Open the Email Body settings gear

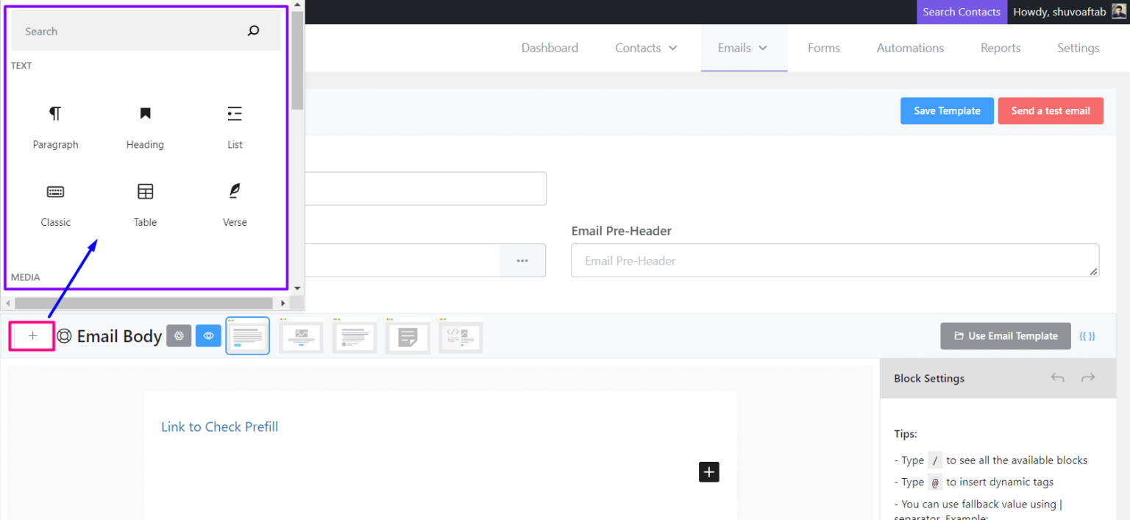(179, 335)
